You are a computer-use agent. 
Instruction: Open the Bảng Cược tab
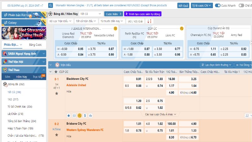tap(35, 45)
